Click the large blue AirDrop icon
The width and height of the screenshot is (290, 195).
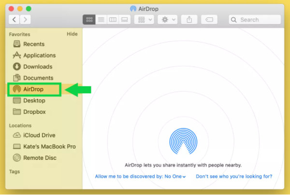point(183,141)
